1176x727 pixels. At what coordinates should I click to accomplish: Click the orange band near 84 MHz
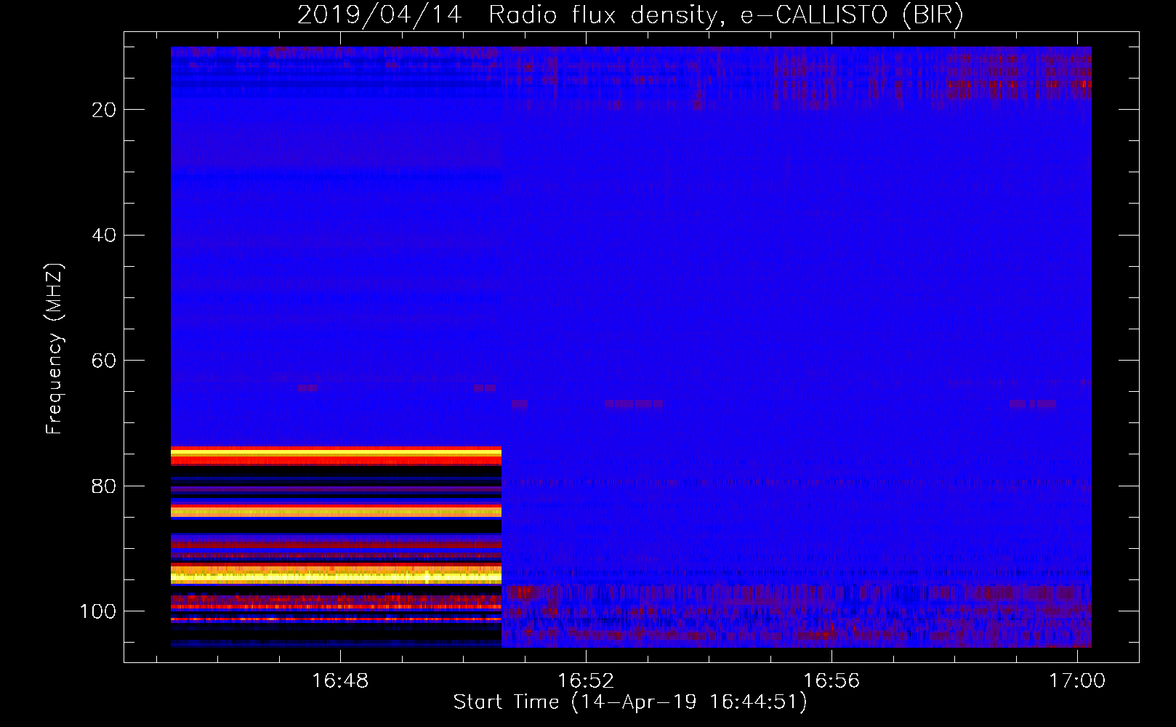pos(336,512)
